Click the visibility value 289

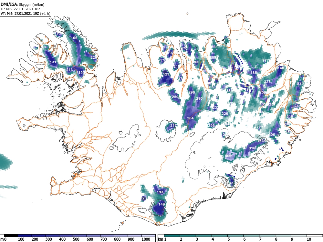(x=213, y=57)
